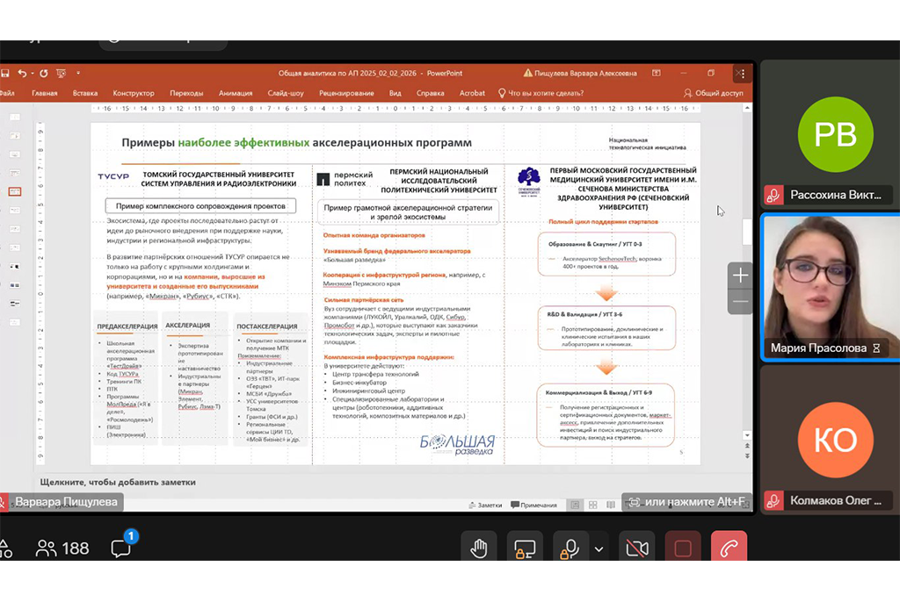Open the Вставка ribbon tab
Viewport: 900px width, 602px height.
[x=85, y=93]
